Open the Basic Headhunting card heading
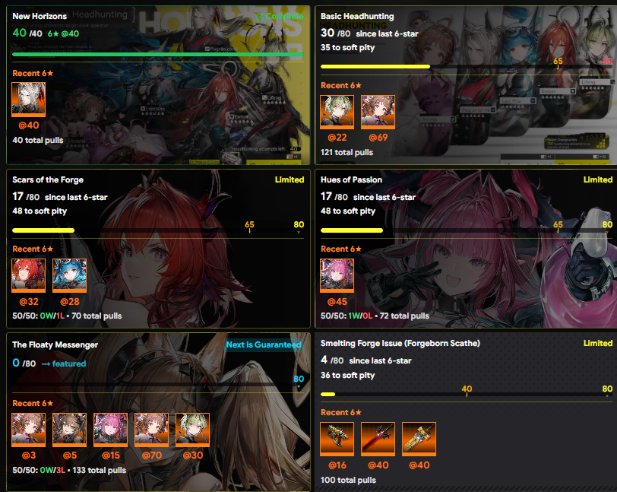617x492 pixels. [357, 16]
